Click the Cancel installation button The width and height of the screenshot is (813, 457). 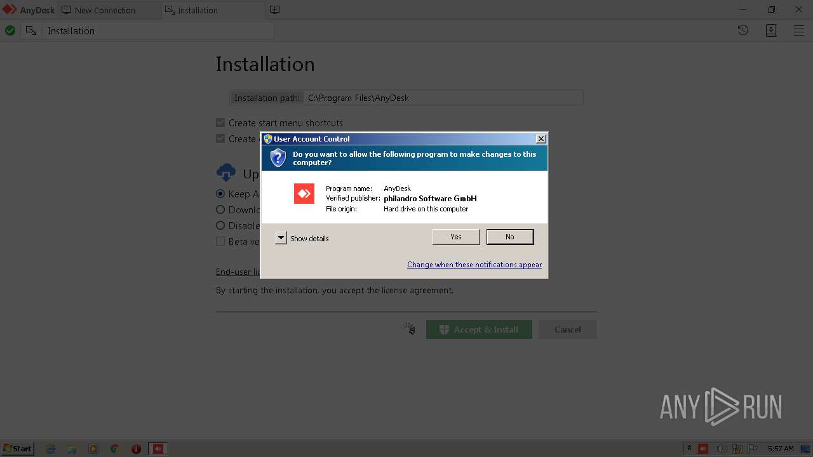pyautogui.click(x=568, y=329)
